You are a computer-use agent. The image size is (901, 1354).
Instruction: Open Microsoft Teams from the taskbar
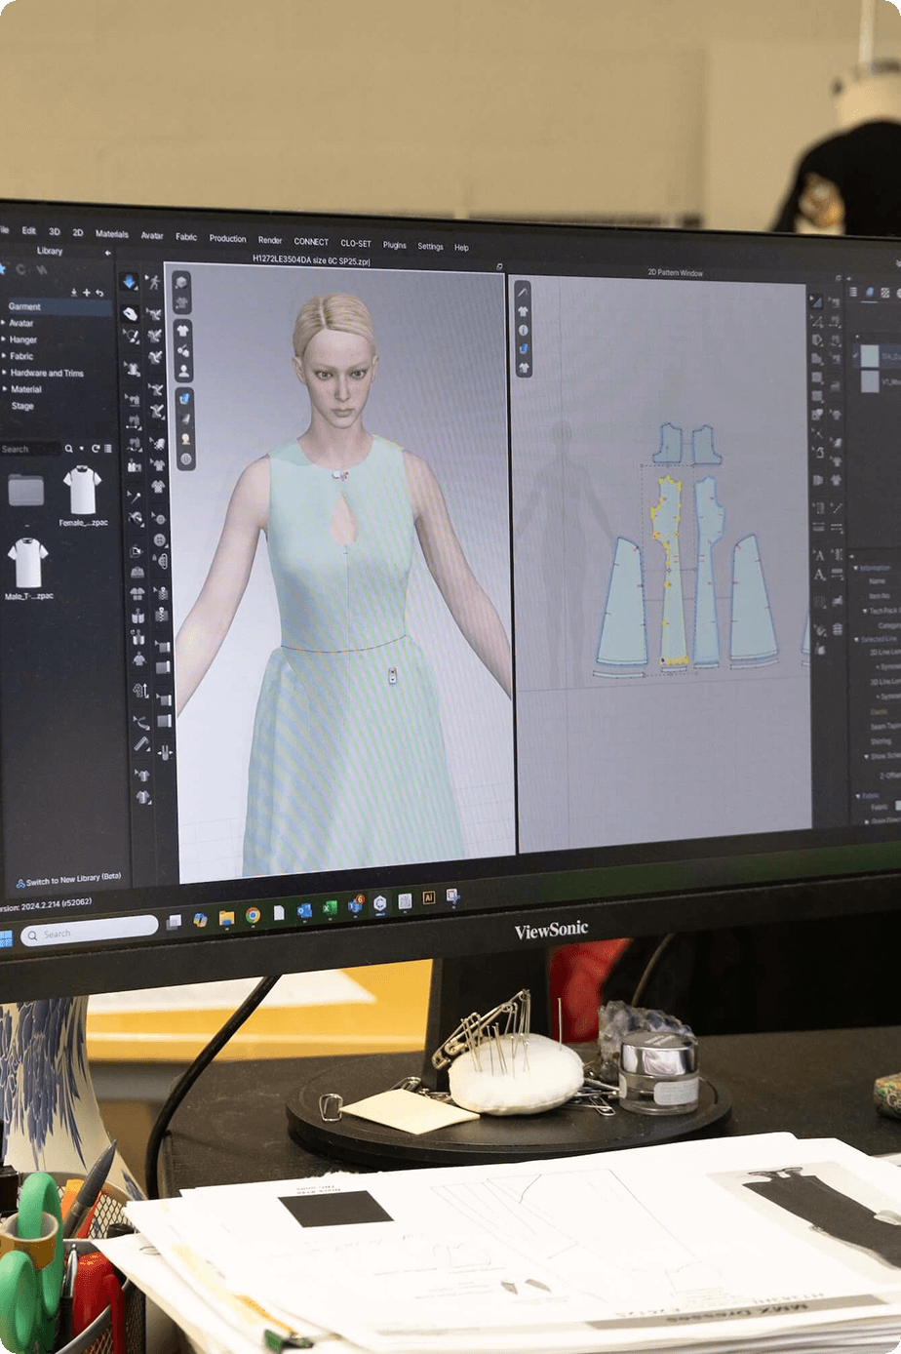pyautogui.click(x=355, y=906)
